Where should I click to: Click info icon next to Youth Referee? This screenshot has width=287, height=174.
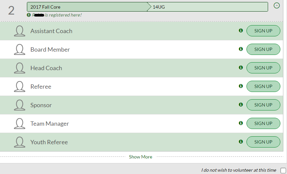point(241,142)
